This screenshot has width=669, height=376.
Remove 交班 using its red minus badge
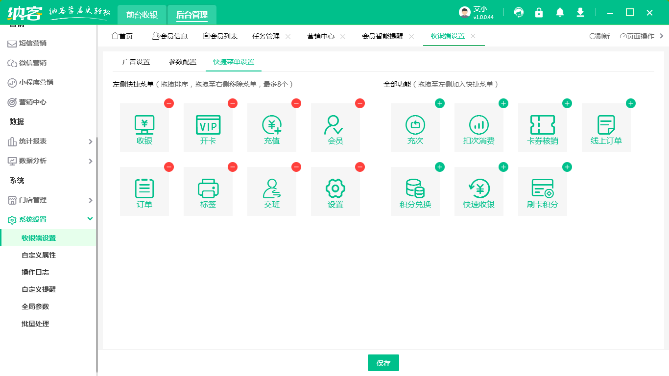point(296,167)
